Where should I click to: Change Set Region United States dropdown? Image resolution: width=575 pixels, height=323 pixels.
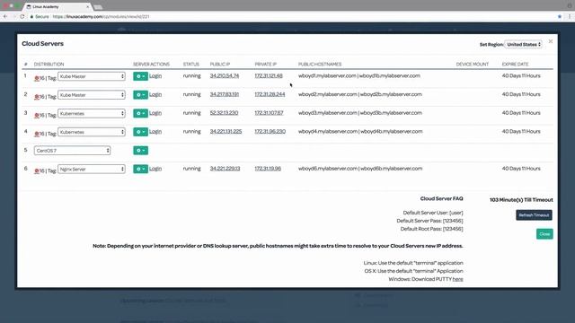(x=523, y=44)
